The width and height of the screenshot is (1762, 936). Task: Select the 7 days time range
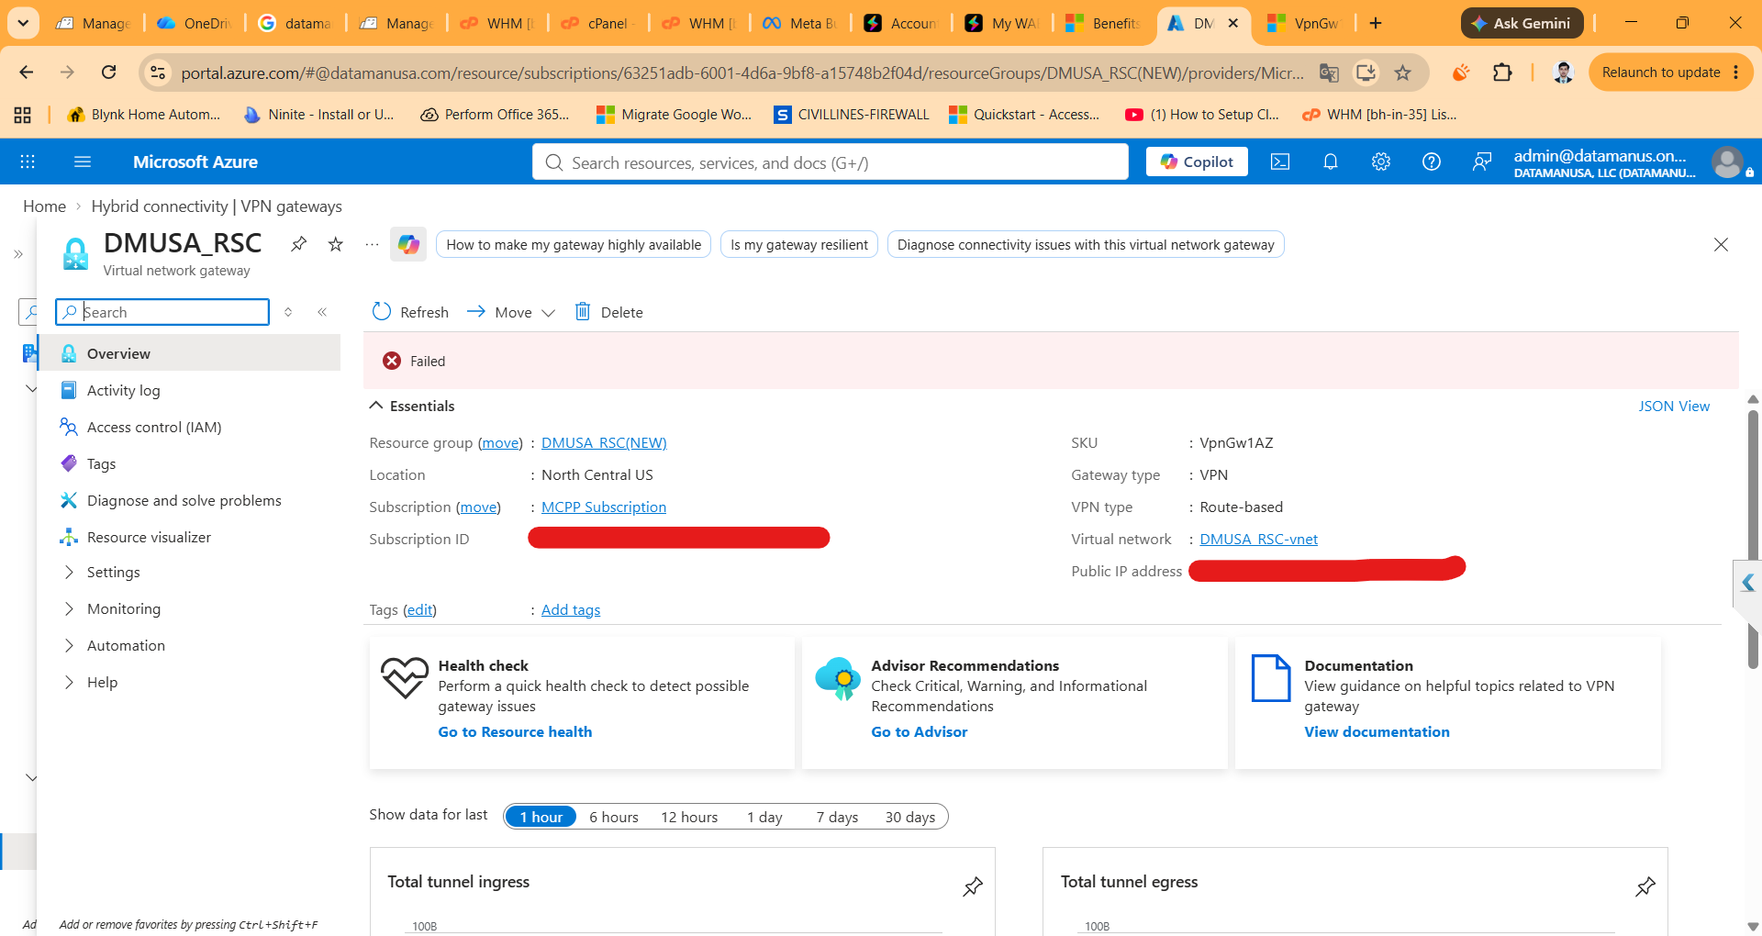[x=837, y=817]
